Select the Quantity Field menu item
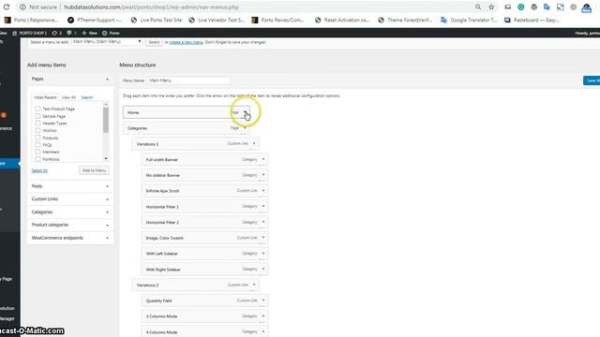Viewport: 600px width, 337px height. [204, 300]
